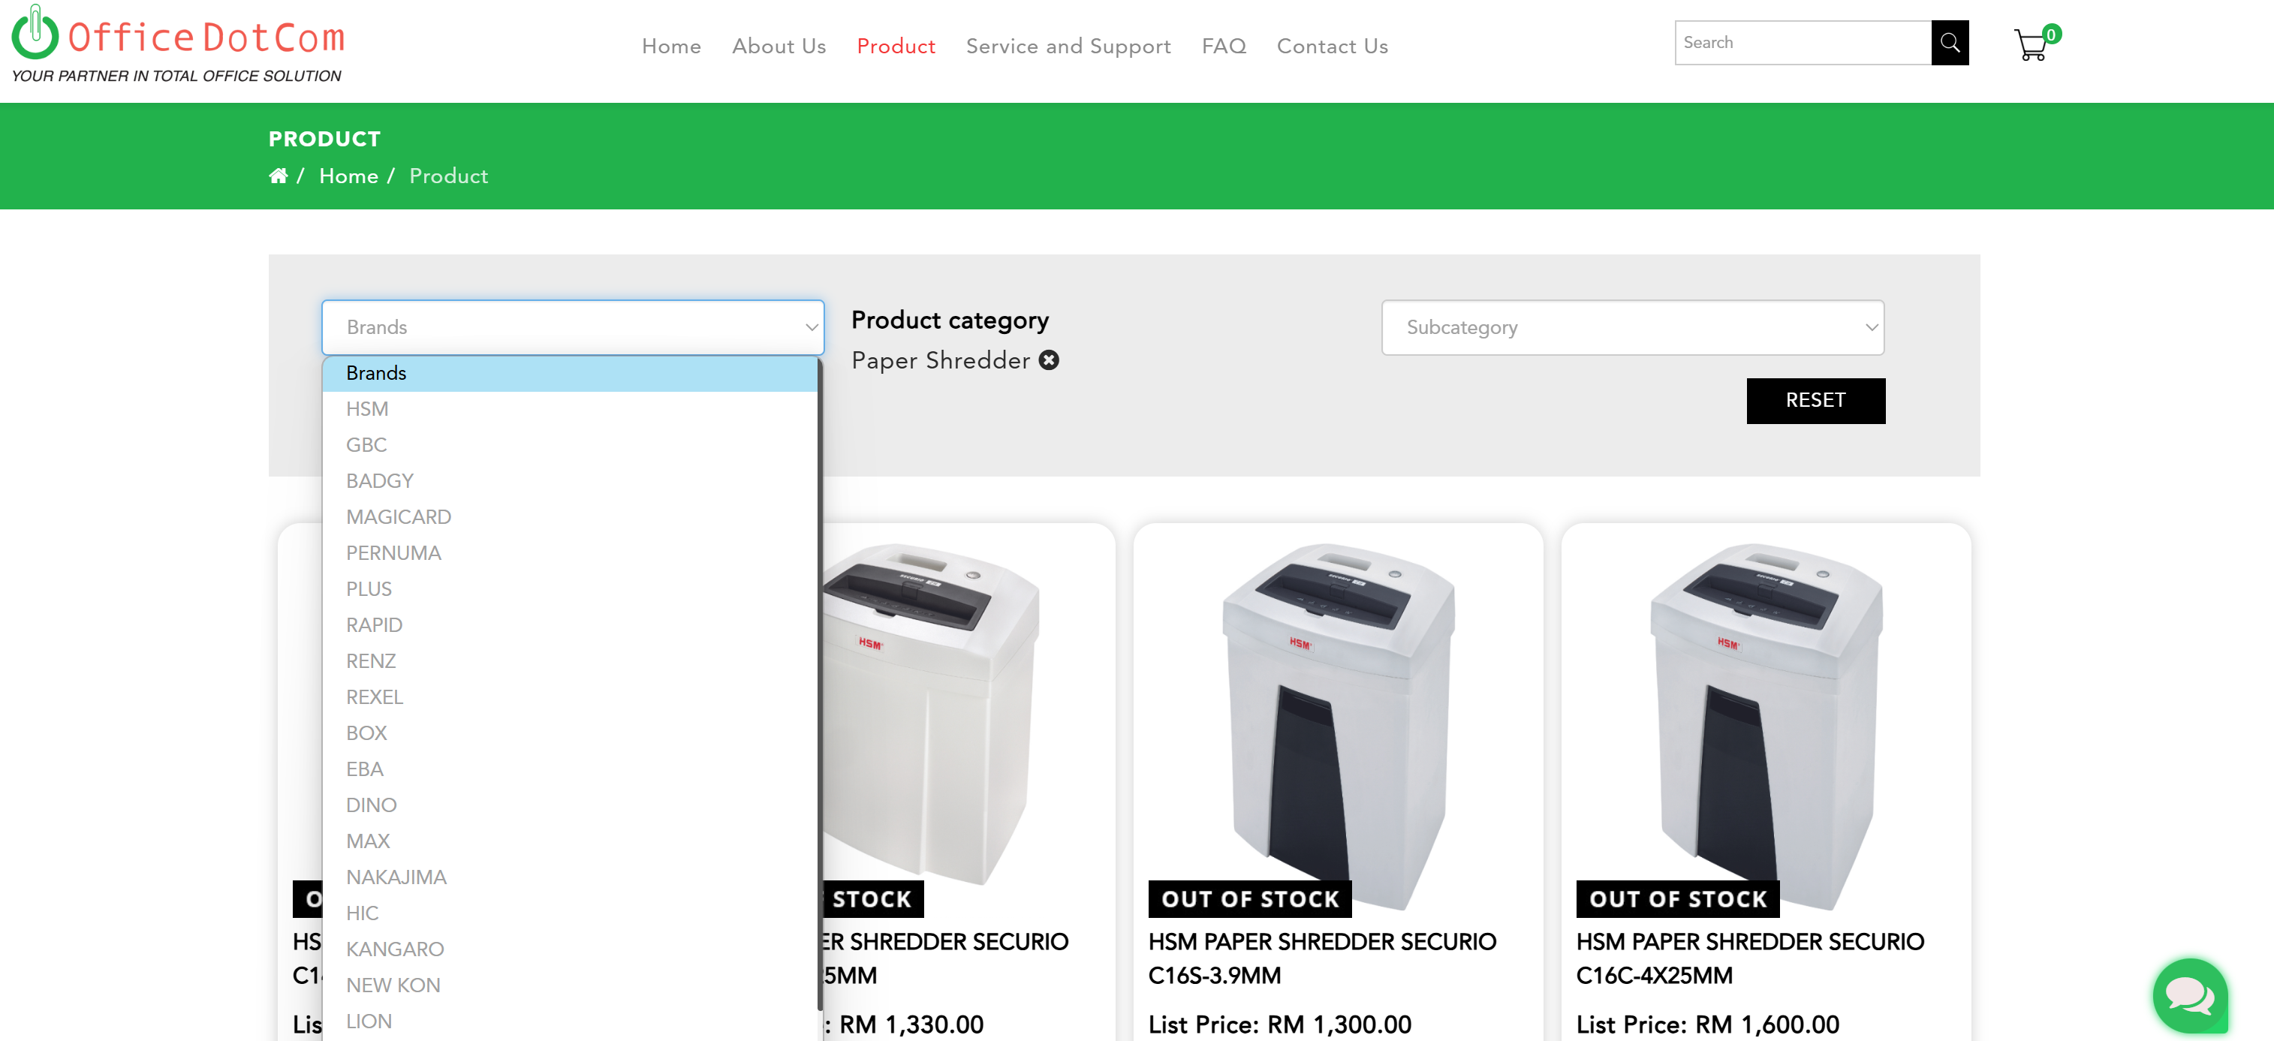Open Service and Support menu
The height and width of the screenshot is (1041, 2274).
pyautogui.click(x=1068, y=46)
